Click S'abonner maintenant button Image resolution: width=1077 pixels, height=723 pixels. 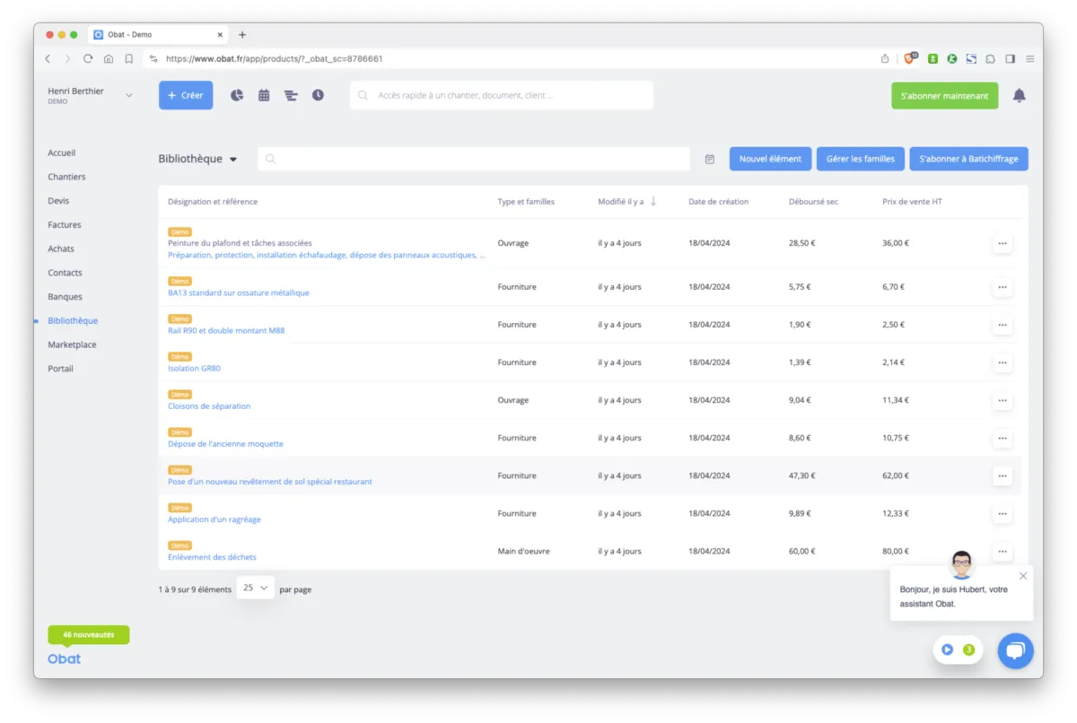coord(944,96)
